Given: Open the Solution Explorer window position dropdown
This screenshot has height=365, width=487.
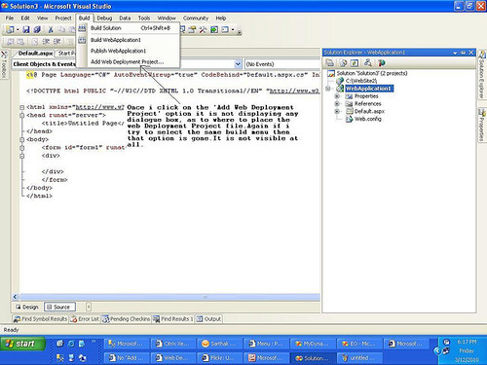Looking at the screenshot, I should click(455, 53).
